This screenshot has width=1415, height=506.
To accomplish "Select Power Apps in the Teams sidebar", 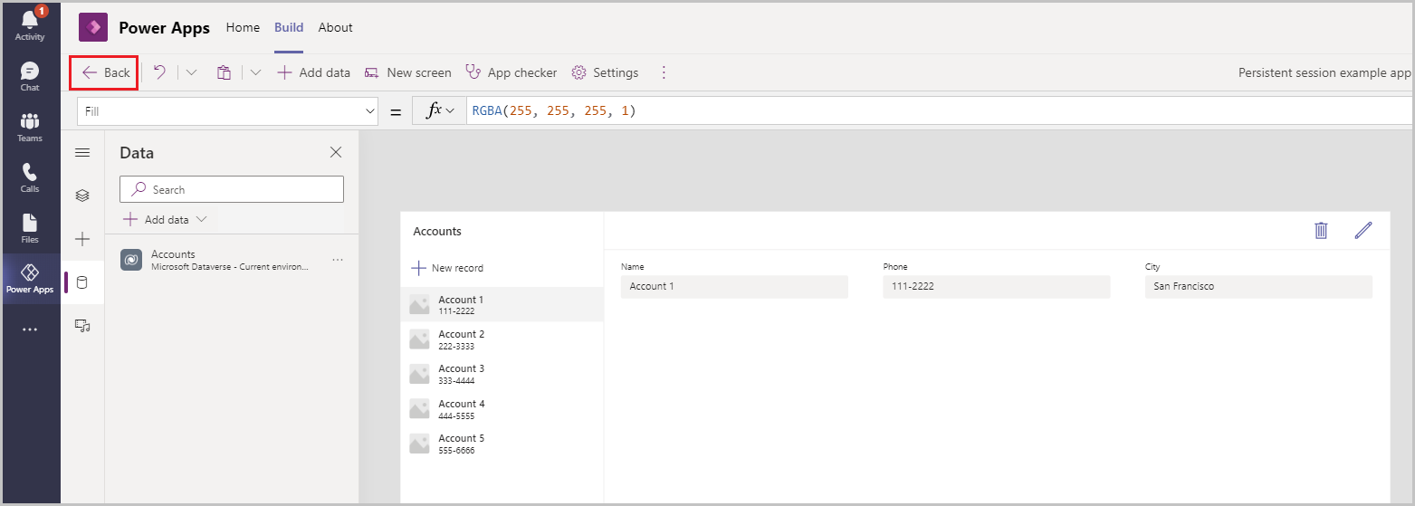I will point(30,279).
